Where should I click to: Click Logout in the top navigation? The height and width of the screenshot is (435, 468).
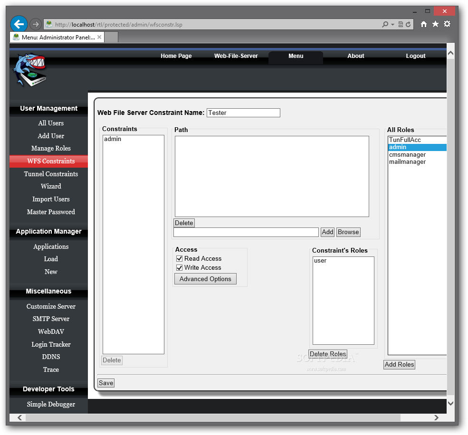(415, 56)
